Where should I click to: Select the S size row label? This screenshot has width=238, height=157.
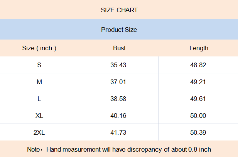click(x=39, y=65)
